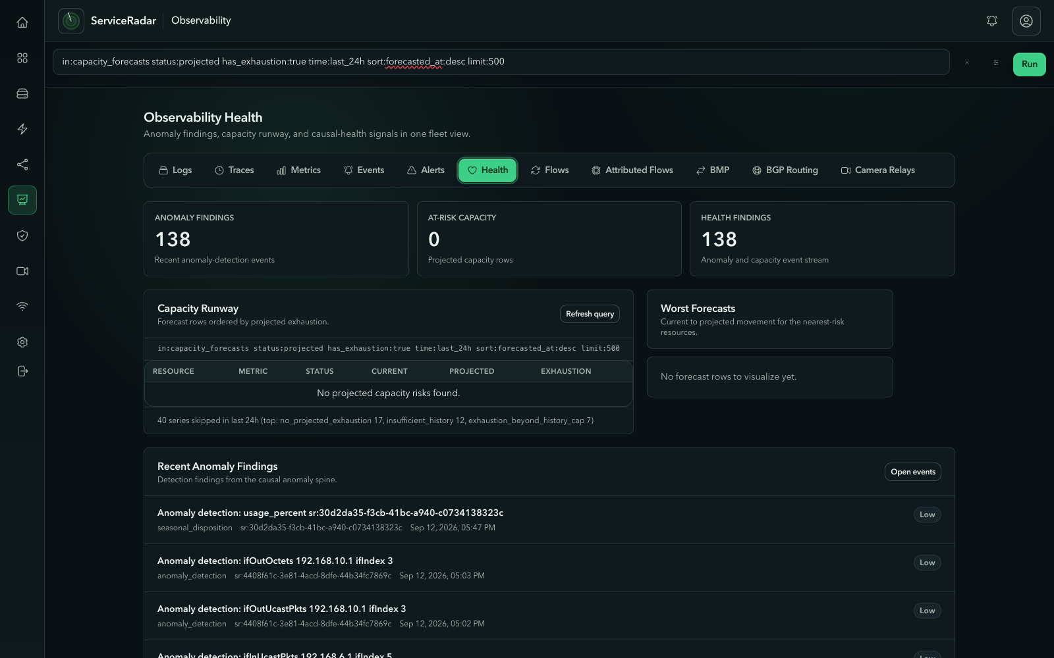Open the video camera icon in sidebar

tap(22, 271)
